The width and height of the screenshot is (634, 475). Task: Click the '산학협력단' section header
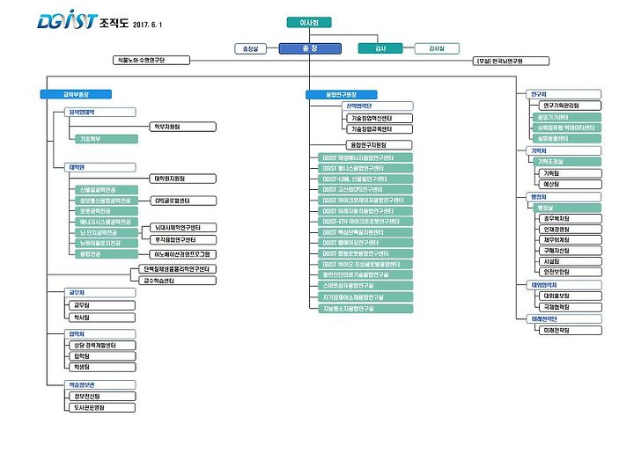point(378,106)
